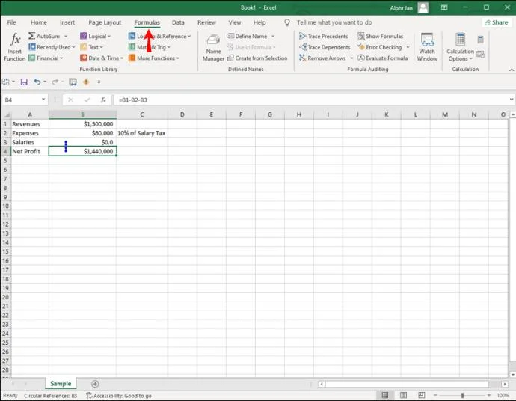Select cell with 10% of Salary Tax
The width and height of the screenshot is (516, 401).
point(142,133)
